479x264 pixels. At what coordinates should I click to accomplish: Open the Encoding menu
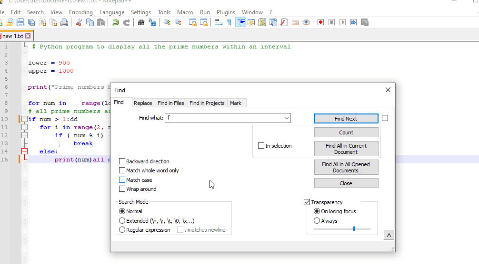80,12
